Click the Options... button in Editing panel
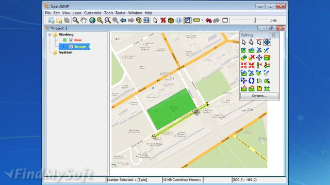330x185 pixels. coord(259,96)
